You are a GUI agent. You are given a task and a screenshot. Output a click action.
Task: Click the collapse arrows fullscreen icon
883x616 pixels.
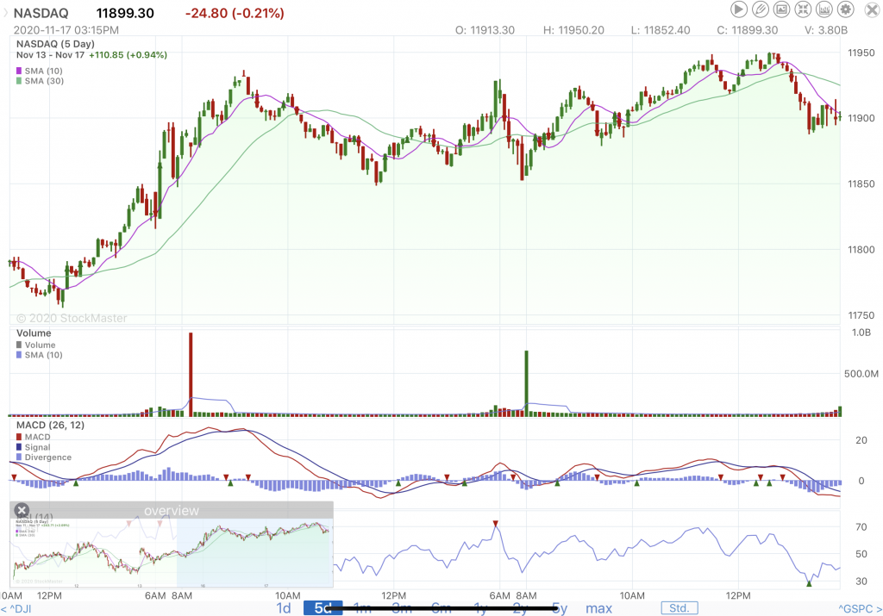[804, 9]
